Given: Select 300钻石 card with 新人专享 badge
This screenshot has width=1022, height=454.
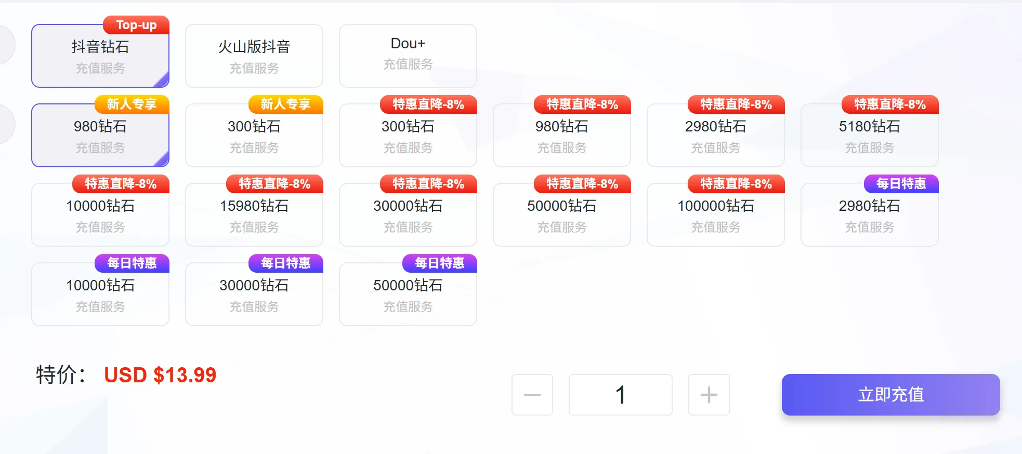Looking at the screenshot, I should (x=254, y=136).
